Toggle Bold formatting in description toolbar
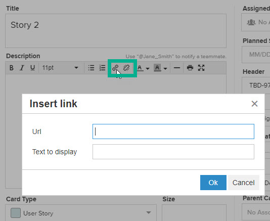This screenshot has width=270, height=221. coord(11,68)
